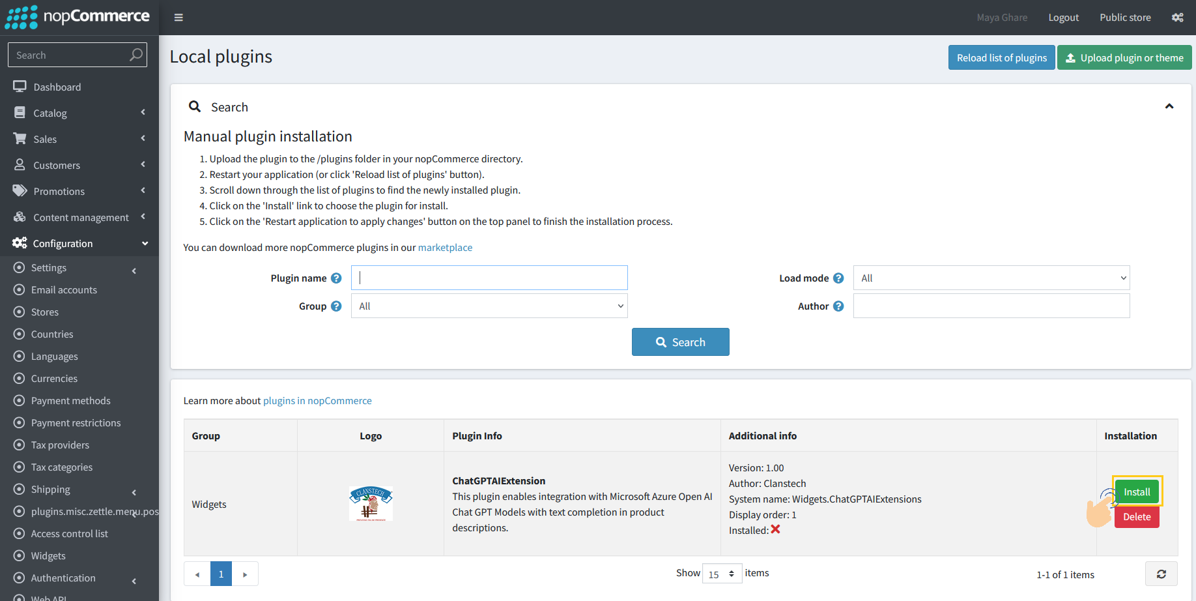Focus the Author input field
The image size is (1196, 601).
(991, 306)
